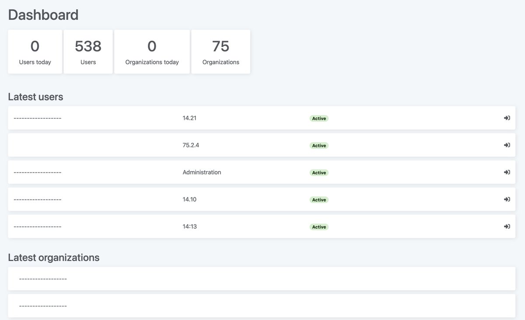Click the dashed user name in the 14:13 row
525x320 pixels.
38,227
